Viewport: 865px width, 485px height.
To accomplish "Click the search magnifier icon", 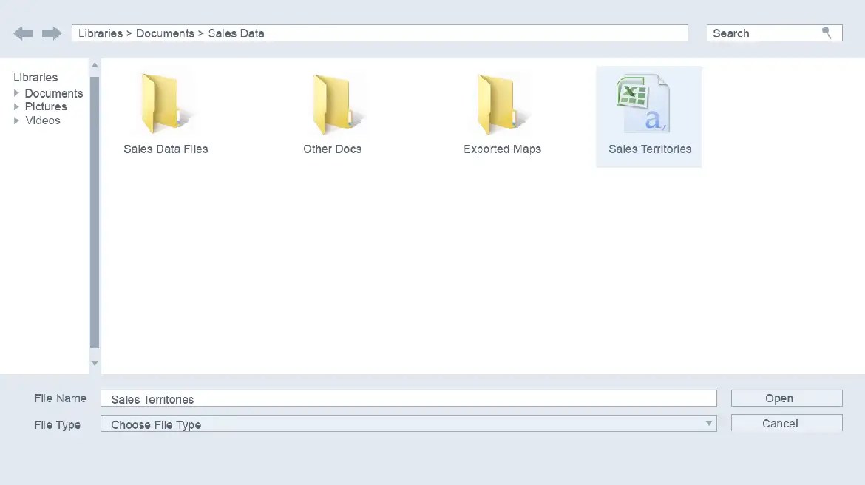I will (x=827, y=33).
